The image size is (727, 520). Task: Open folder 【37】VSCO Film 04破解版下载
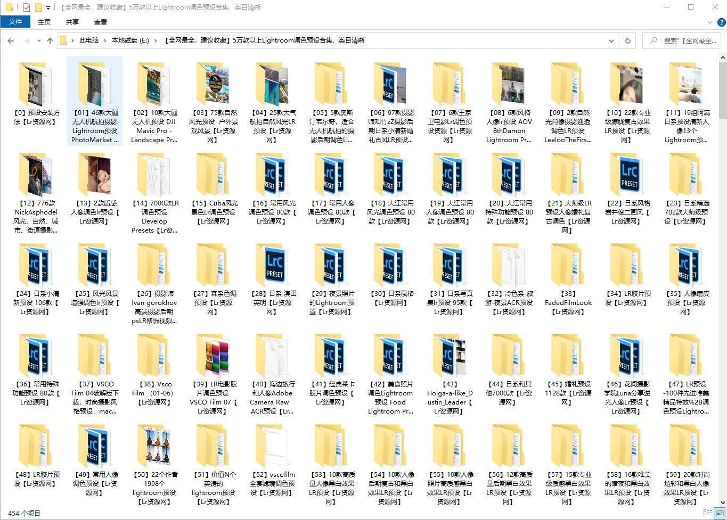pos(95,373)
